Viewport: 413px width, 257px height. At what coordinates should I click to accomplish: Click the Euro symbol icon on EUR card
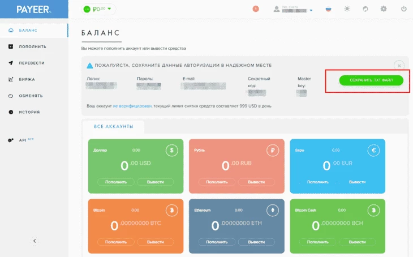tap(373, 151)
